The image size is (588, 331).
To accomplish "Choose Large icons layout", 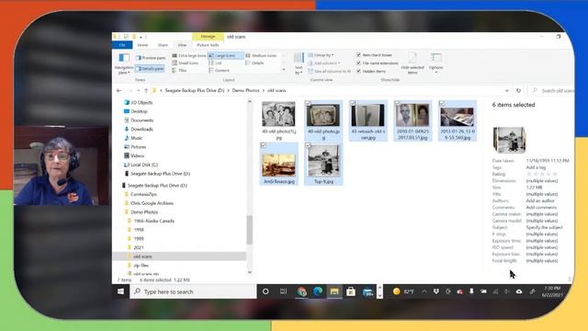I will (x=225, y=55).
